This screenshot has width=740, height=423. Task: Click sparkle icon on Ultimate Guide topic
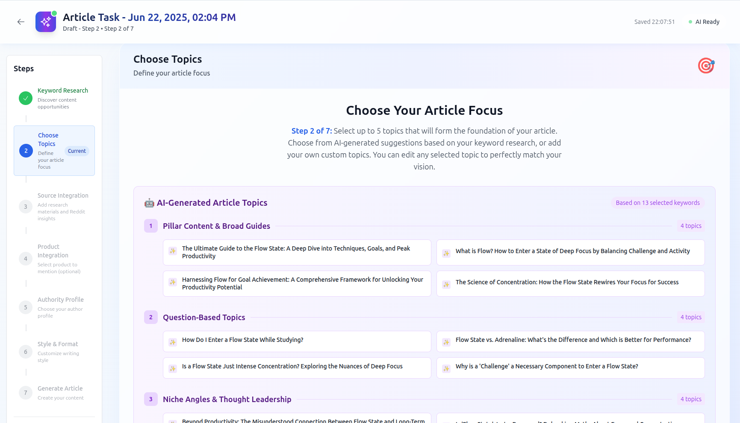tap(173, 251)
